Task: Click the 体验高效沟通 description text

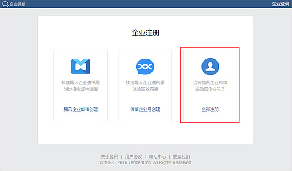Action: (x=145, y=89)
